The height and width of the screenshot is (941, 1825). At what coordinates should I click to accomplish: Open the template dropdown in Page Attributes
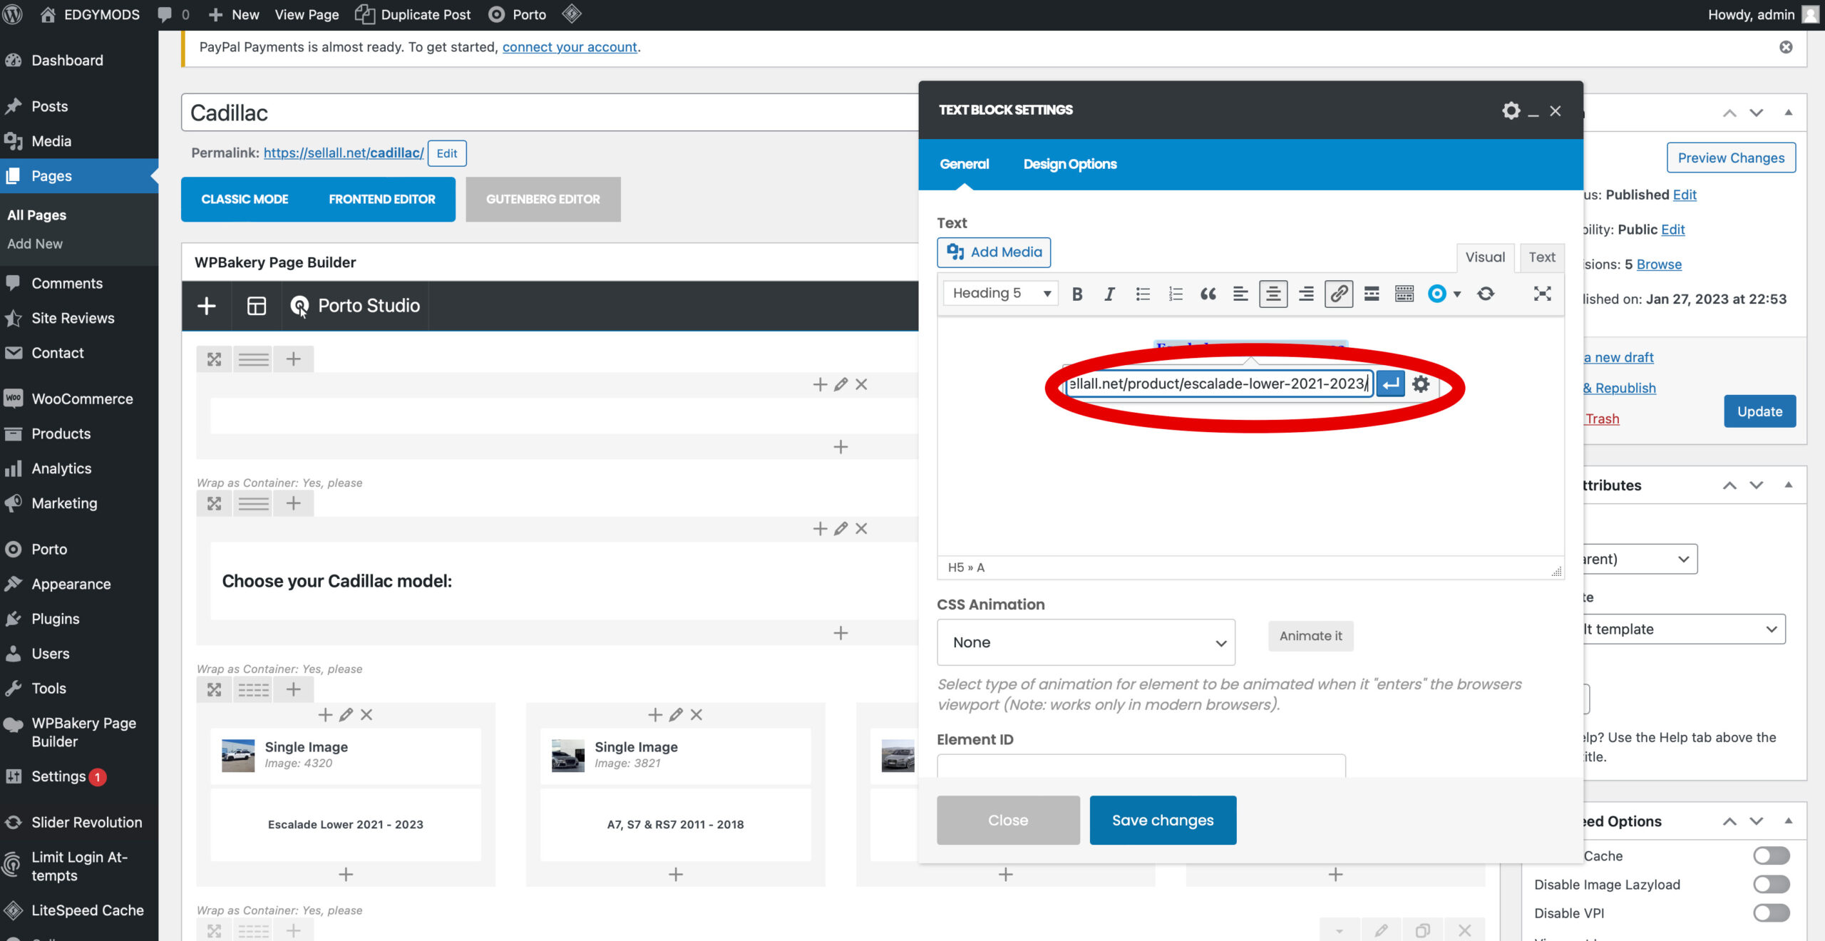point(1685,629)
